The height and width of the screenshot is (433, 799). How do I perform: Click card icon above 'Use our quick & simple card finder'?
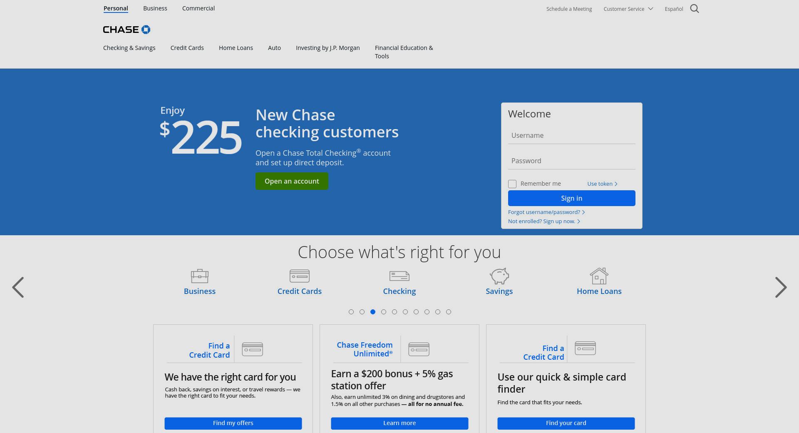tap(585, 348)
